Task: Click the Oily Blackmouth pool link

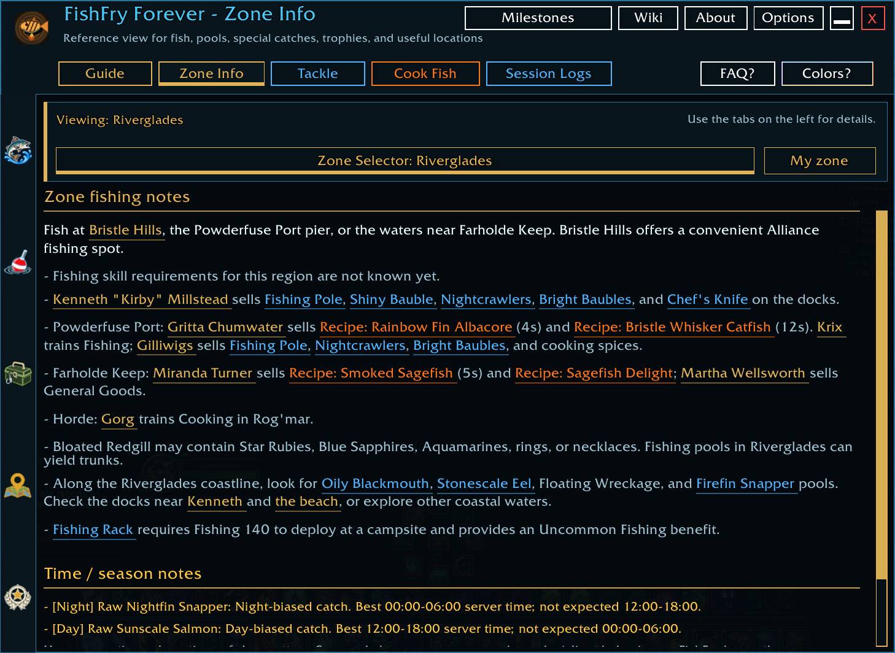Action: click(x=375, y=484)
